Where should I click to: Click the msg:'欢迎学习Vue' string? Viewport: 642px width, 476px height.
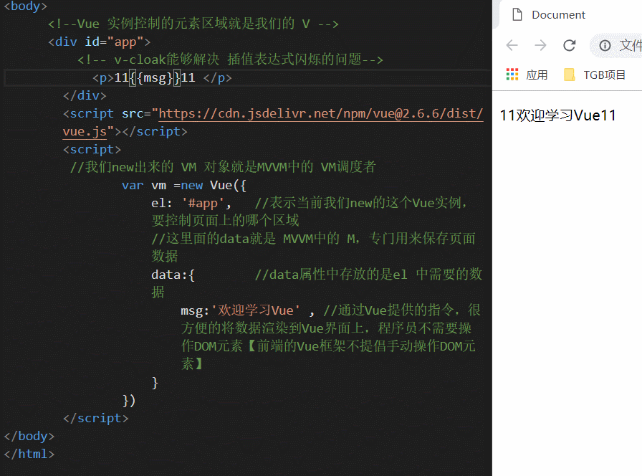click(x=256, y=310)
